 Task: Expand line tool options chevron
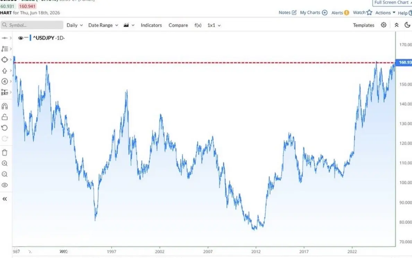10,38
